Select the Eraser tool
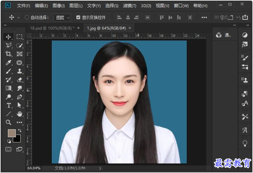Viewport: 253px width, 173px height. pos(19,80)
